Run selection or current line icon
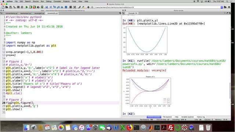The height and width of the screenshot is (132, 235). coord(38,7)
